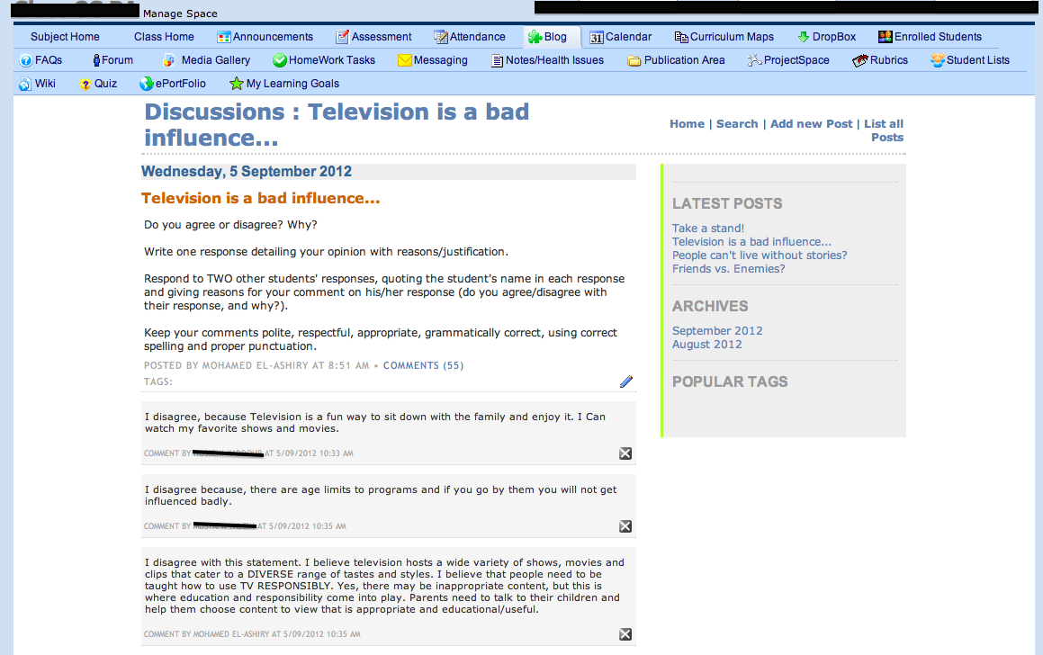The height and width of the screenshot is (655, 1043).
Task: Open the Class Home menu item
Action: click(x=164, y=37)
